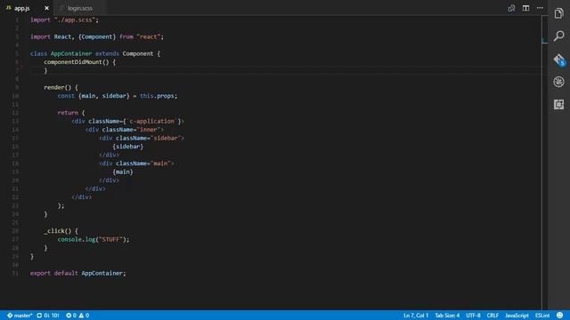
Task: Click componentDidMount() in the code
Action: [77, 62]
